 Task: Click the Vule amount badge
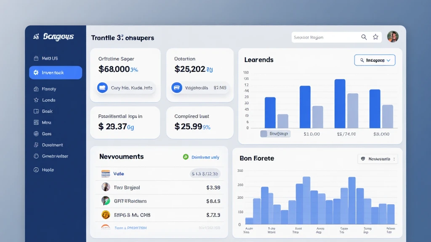[x=205, y=174]
